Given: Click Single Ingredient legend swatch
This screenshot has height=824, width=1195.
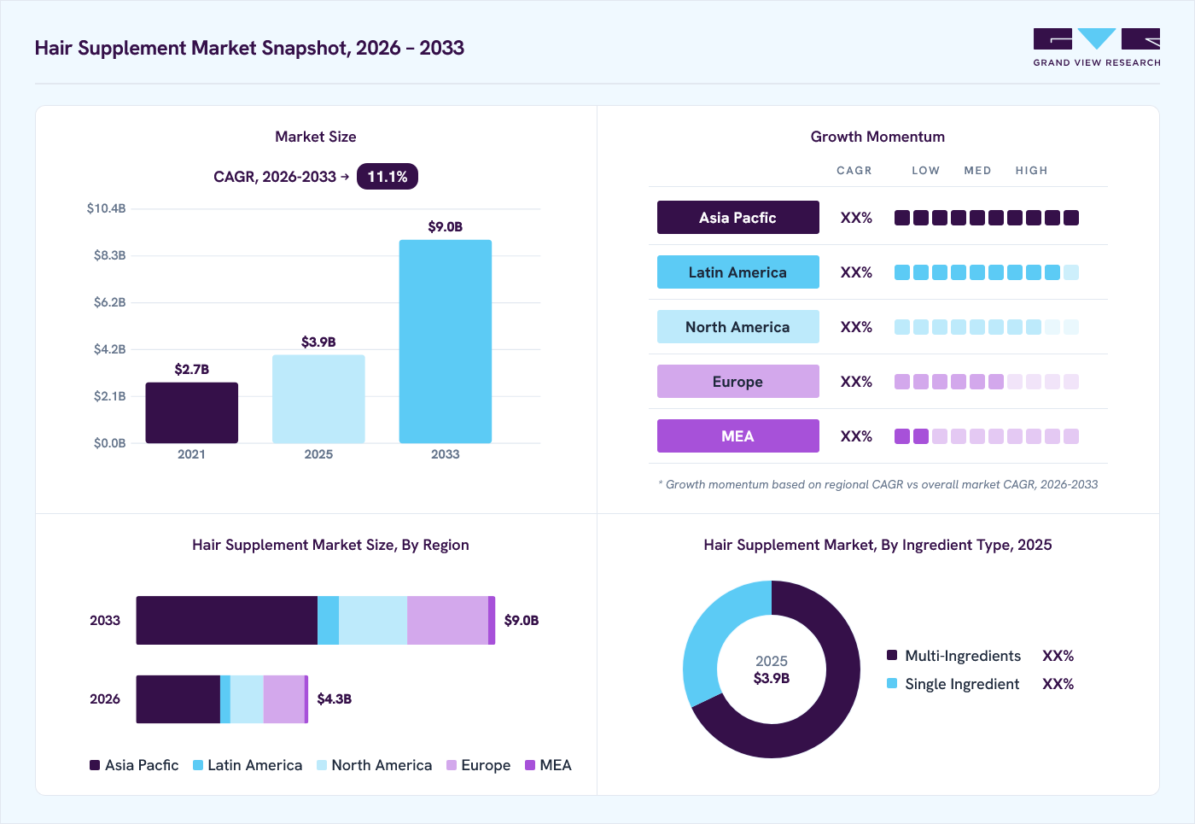Looking at the screenshot, I should click(x=892, y=683).
